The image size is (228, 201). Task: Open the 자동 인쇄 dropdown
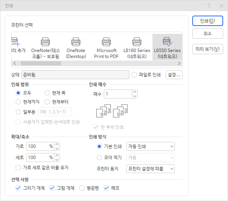(151, 146)
